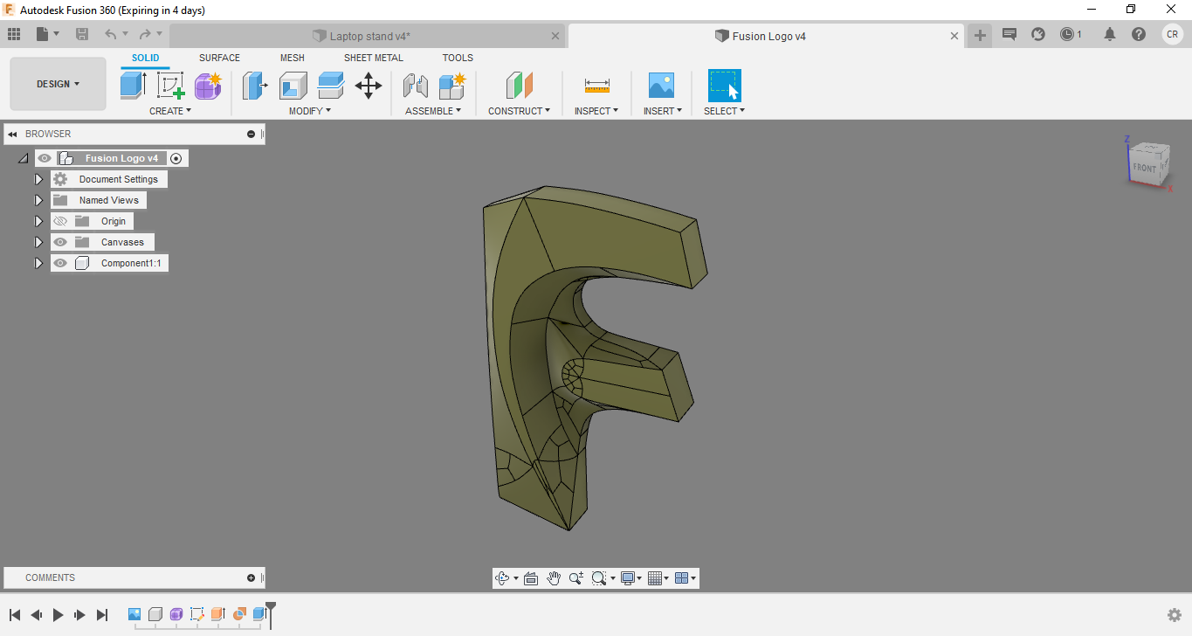Image resolution: width=1192 pixels, height=636 pixels.
Task: Hide the Canvases folder
Action: pyautogui.click(x=60, y=241)
